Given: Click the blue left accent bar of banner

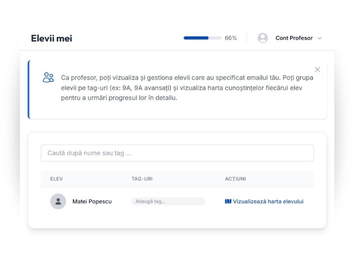Looking at the screenshot, I should (x=29, y=89).
